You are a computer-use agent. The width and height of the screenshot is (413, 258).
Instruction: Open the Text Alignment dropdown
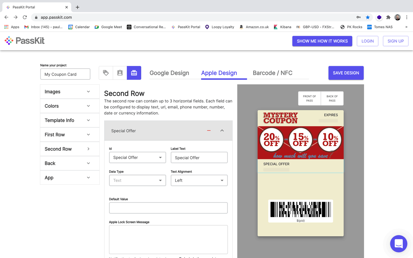(199, 180)
